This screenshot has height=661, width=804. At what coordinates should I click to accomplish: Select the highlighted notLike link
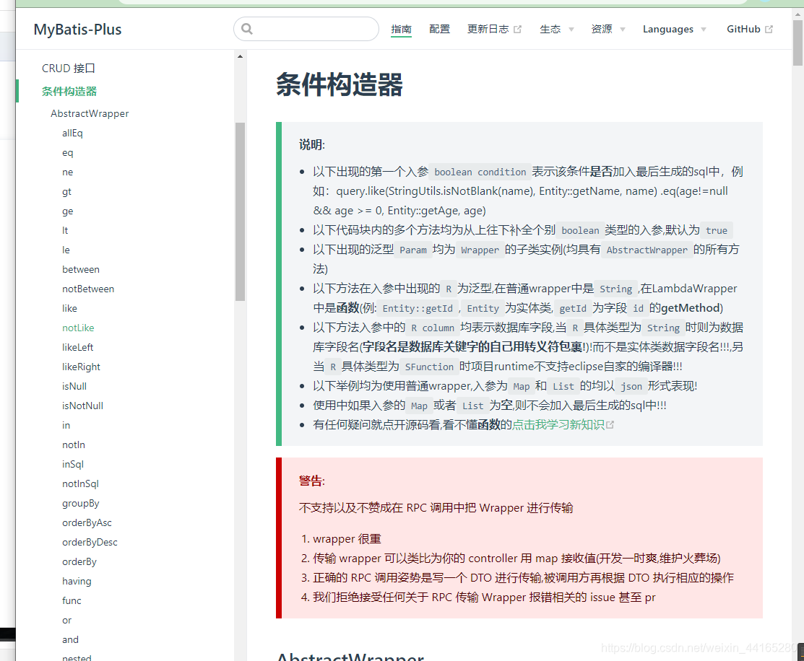tap(78, 328)
